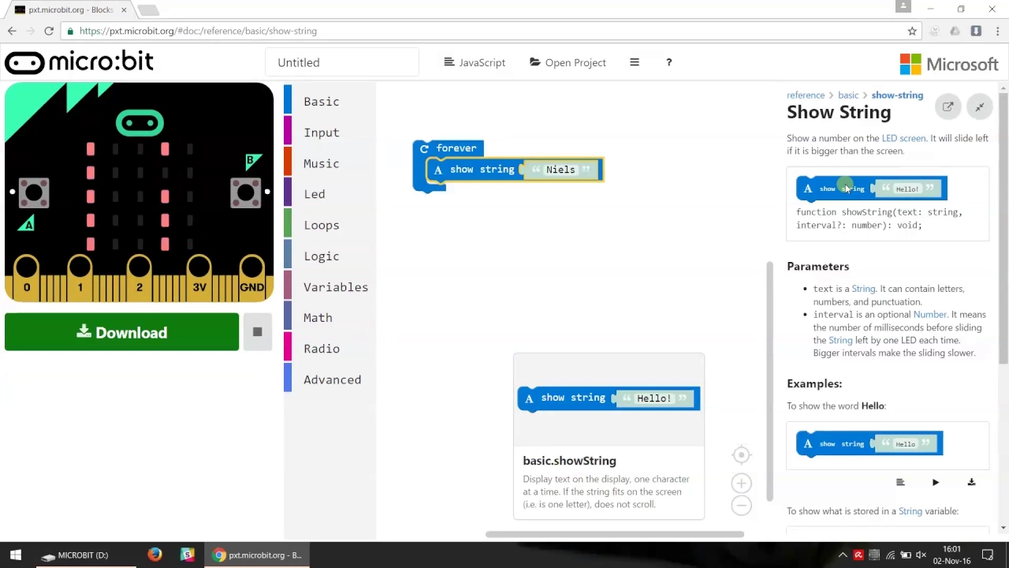Open documentation in new tab icon

pos(948,106)
